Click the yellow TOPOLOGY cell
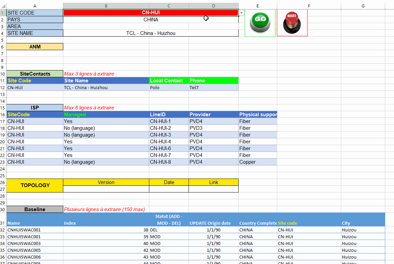394x264 pixels. [x=35, y=185]
